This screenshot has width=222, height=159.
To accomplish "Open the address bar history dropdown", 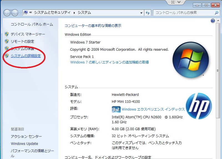I will [x=141, y=13].
